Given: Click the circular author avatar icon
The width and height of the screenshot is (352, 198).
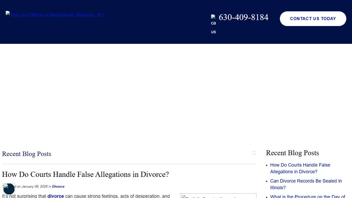Looking at the screenshot, I should 9,189.
